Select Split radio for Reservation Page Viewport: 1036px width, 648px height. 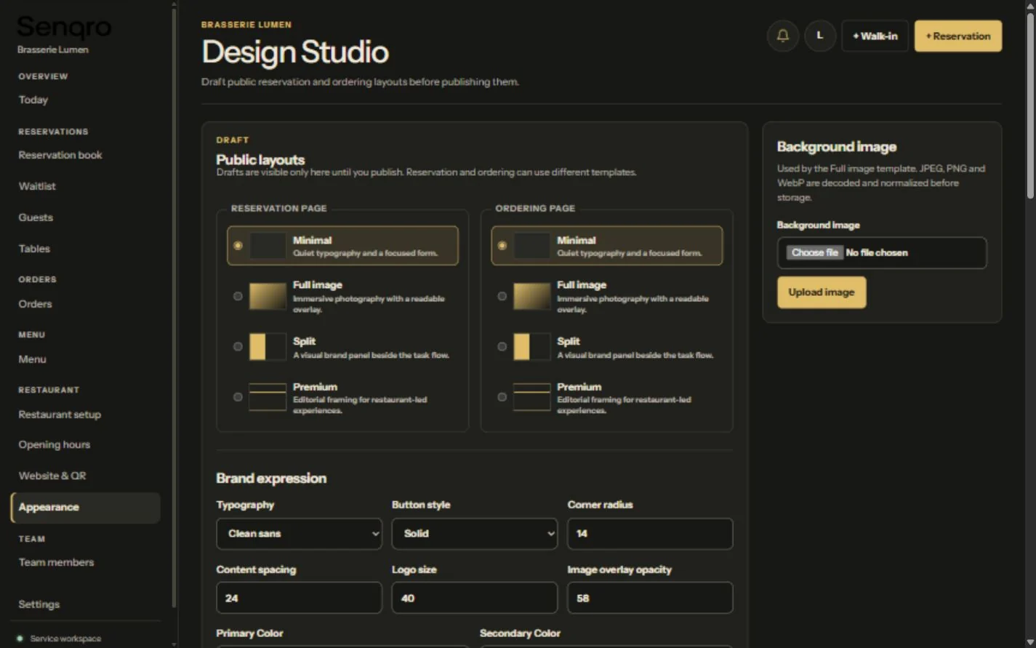(x=238, y=347)
